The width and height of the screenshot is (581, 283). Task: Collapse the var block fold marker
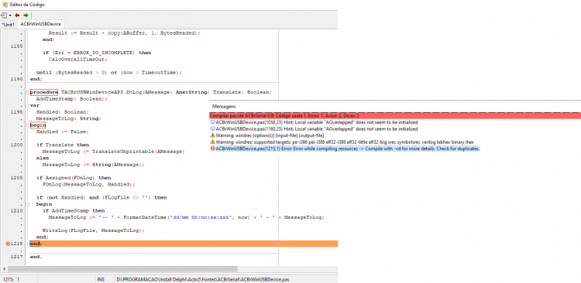click(27, 105)
